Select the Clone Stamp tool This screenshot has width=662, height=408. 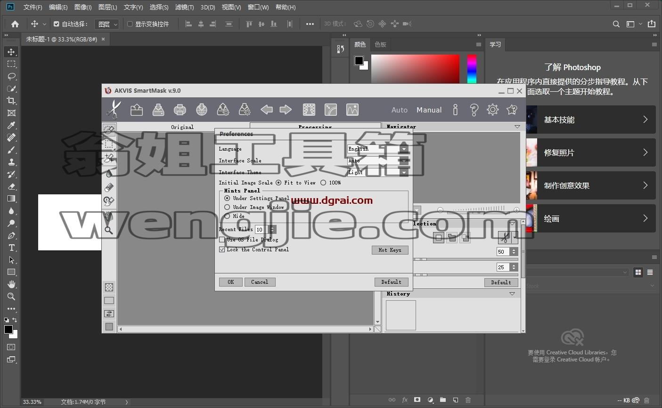click(x=11, y=162)
